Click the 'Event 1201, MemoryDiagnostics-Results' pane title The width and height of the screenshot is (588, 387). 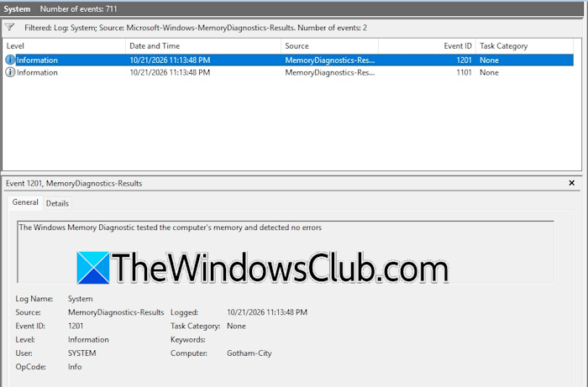click(74, 183)
